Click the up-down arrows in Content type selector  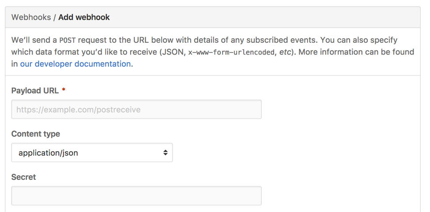pos(166,153)
